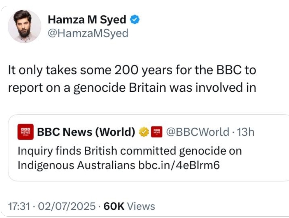Screen dimensions: 289x218
Task: Click the gold verified checkmark badge
Action: coord(144,132)
